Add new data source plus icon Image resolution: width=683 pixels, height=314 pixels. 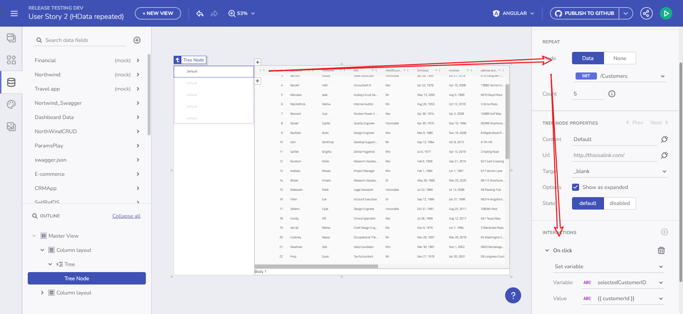pos(137,40)
